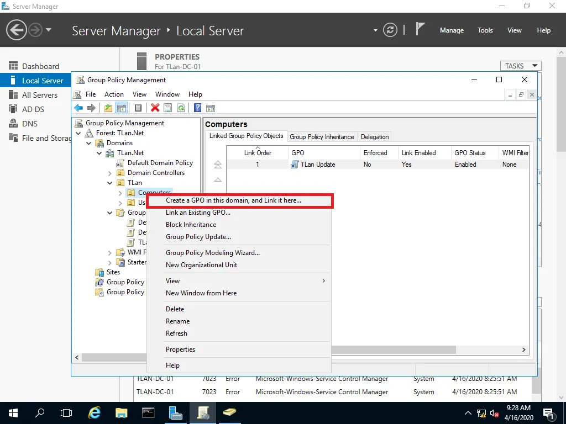This screenshot has height=424, width=566.
Task: Click the taskbar search magnifier
Action: tap(40, 413)
